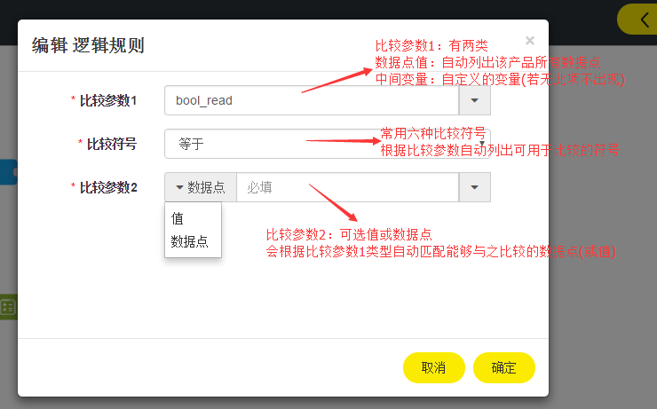Select 值 from the open type menu

click(x=178, y=218)
